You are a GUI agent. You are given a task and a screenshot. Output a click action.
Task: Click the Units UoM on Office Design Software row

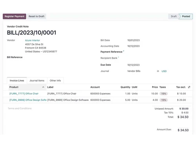coord(134,100)
